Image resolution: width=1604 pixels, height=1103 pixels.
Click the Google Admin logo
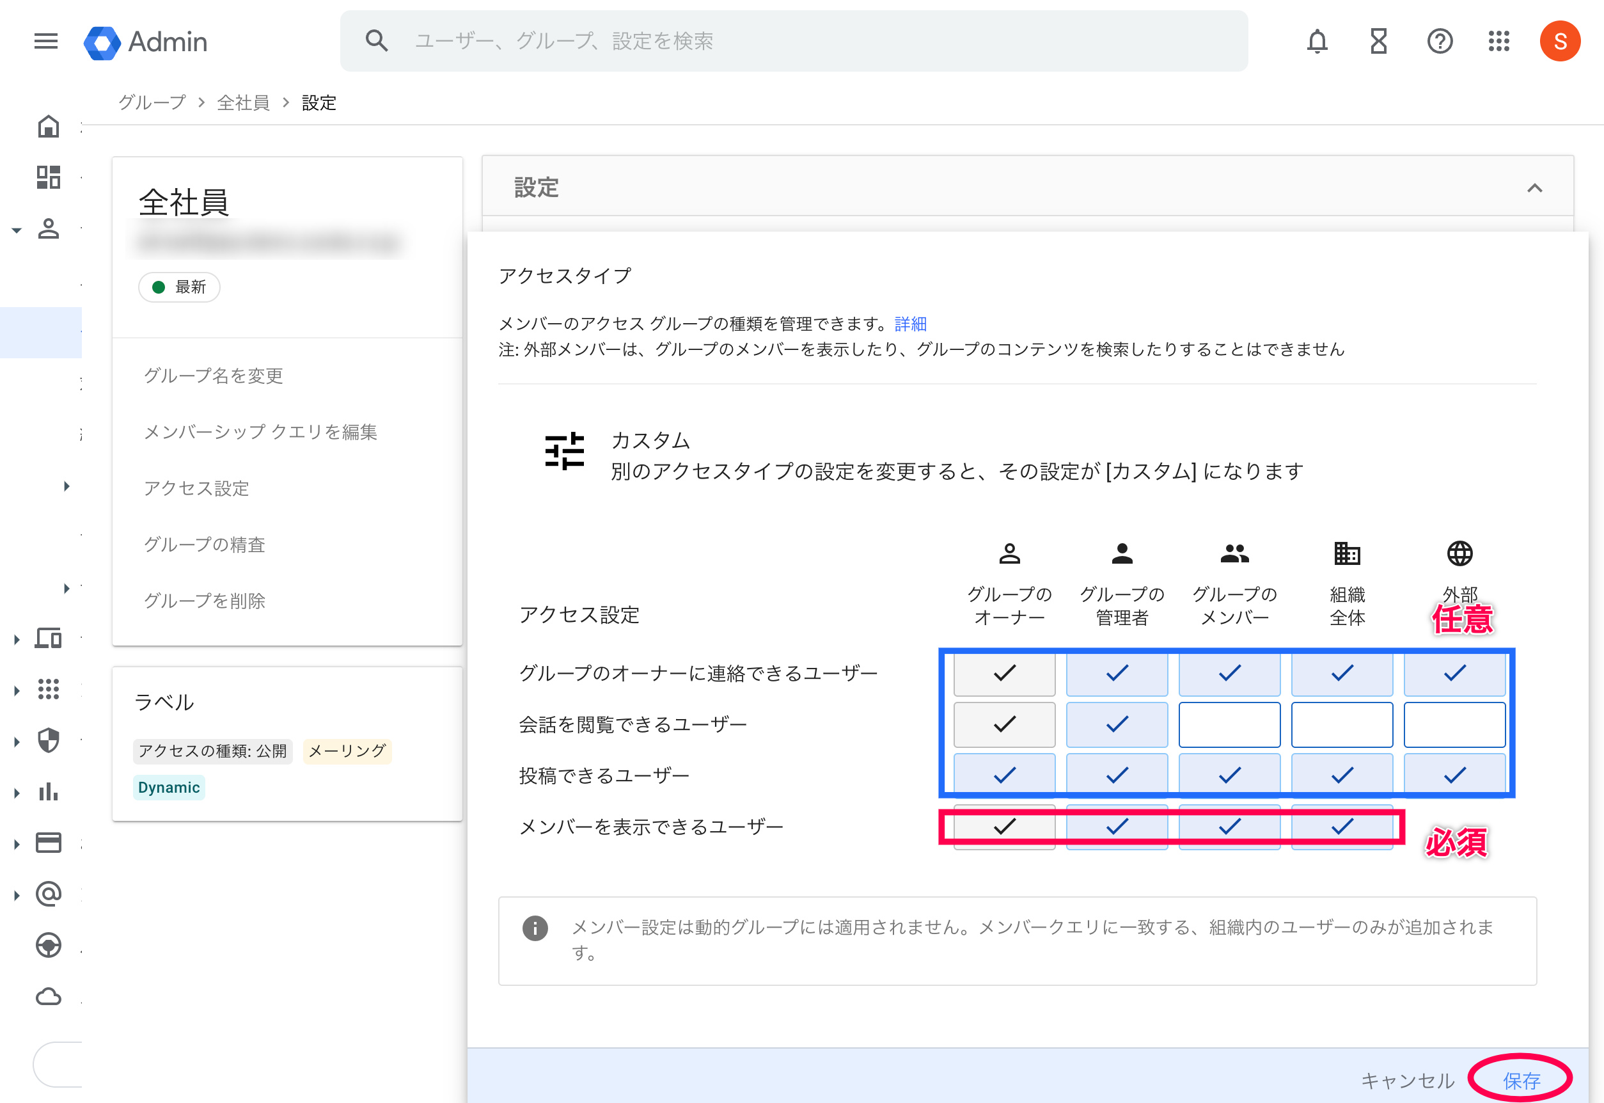point(146,42)
